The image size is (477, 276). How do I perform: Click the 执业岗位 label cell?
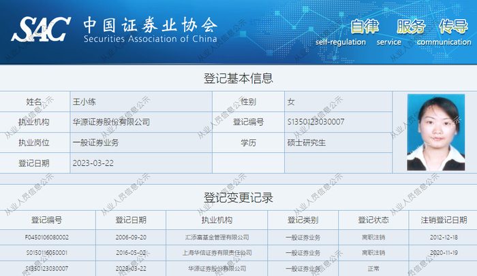tap(34, 142)
